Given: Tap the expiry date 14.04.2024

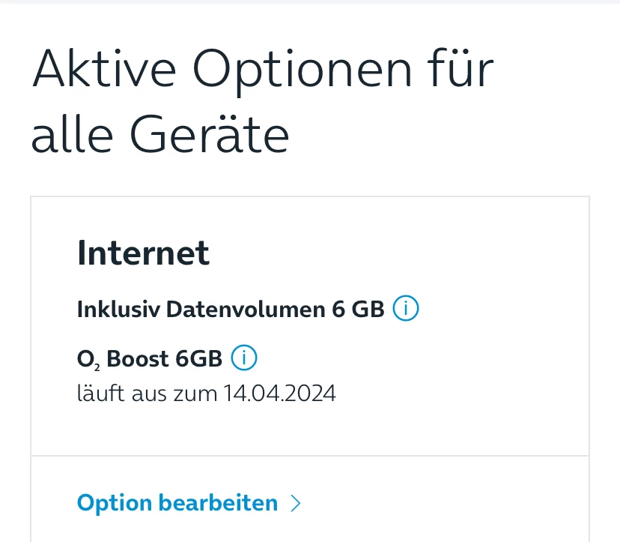Looking at the screenshot, I should coord(279,394).
